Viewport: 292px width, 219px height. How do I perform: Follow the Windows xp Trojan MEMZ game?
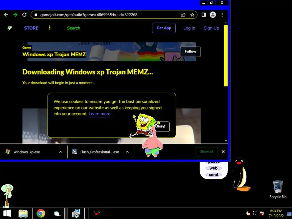pyautogui.click(x=190, y=52)
